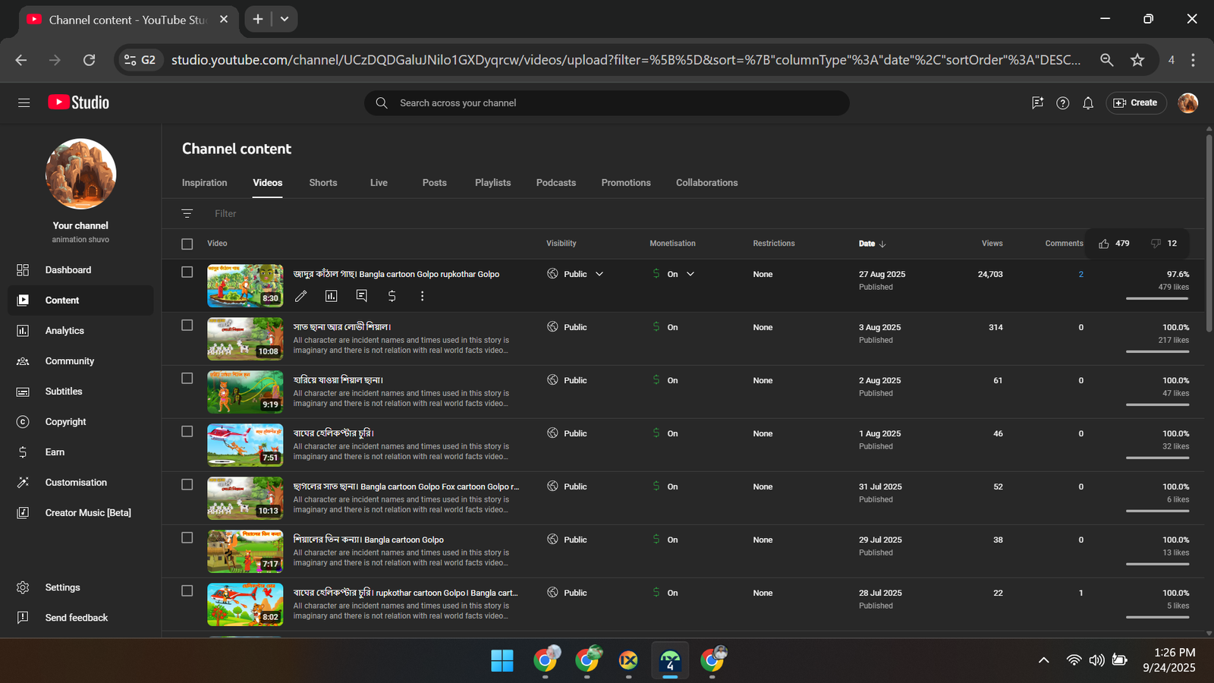This screenshot has width=1214, height=683.
Task: Open the Playlists tab
Action: (492, 183)
